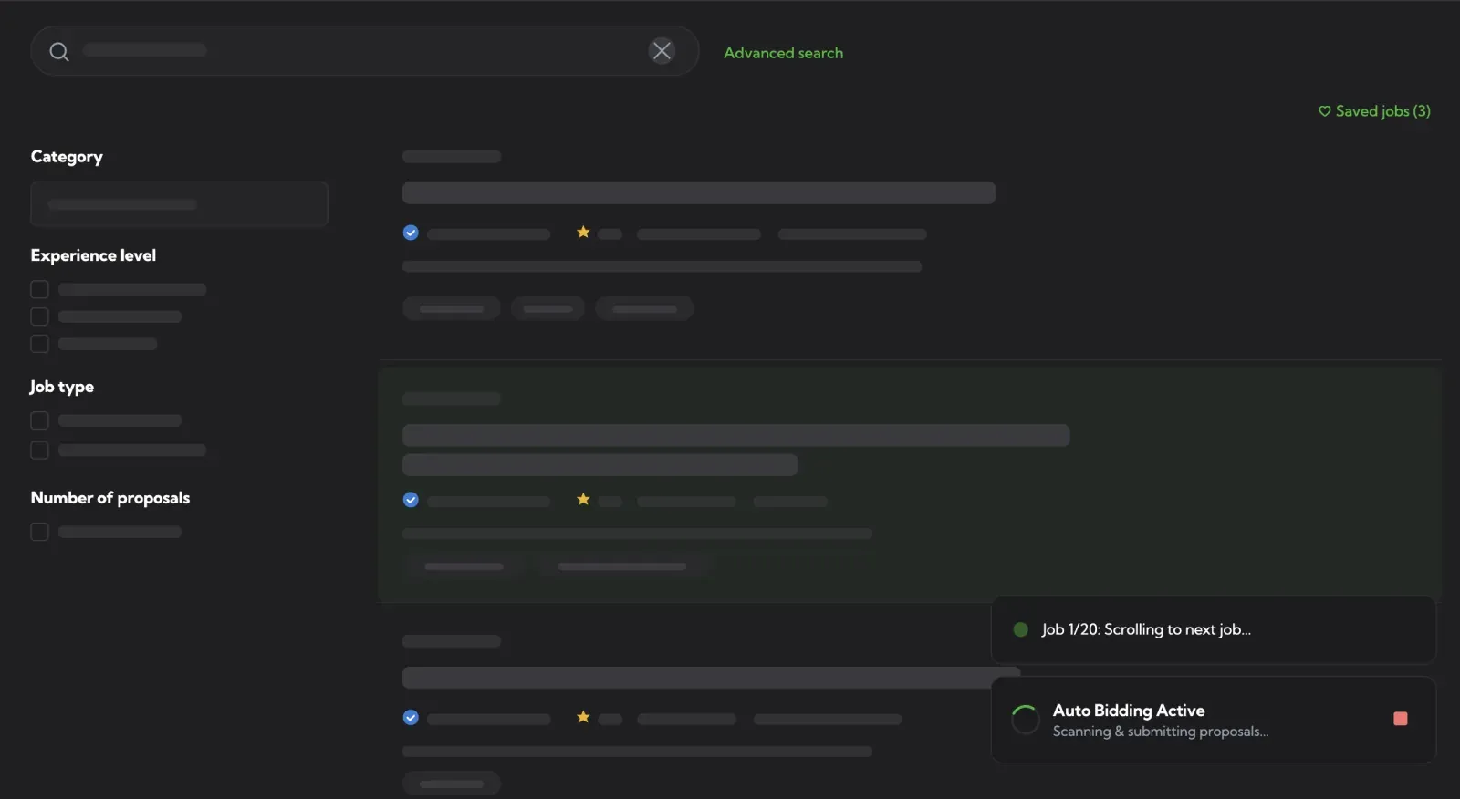Click the magnifying glass search icon
The height and width of the screenshot is (799, 1460).
(59, 52)
